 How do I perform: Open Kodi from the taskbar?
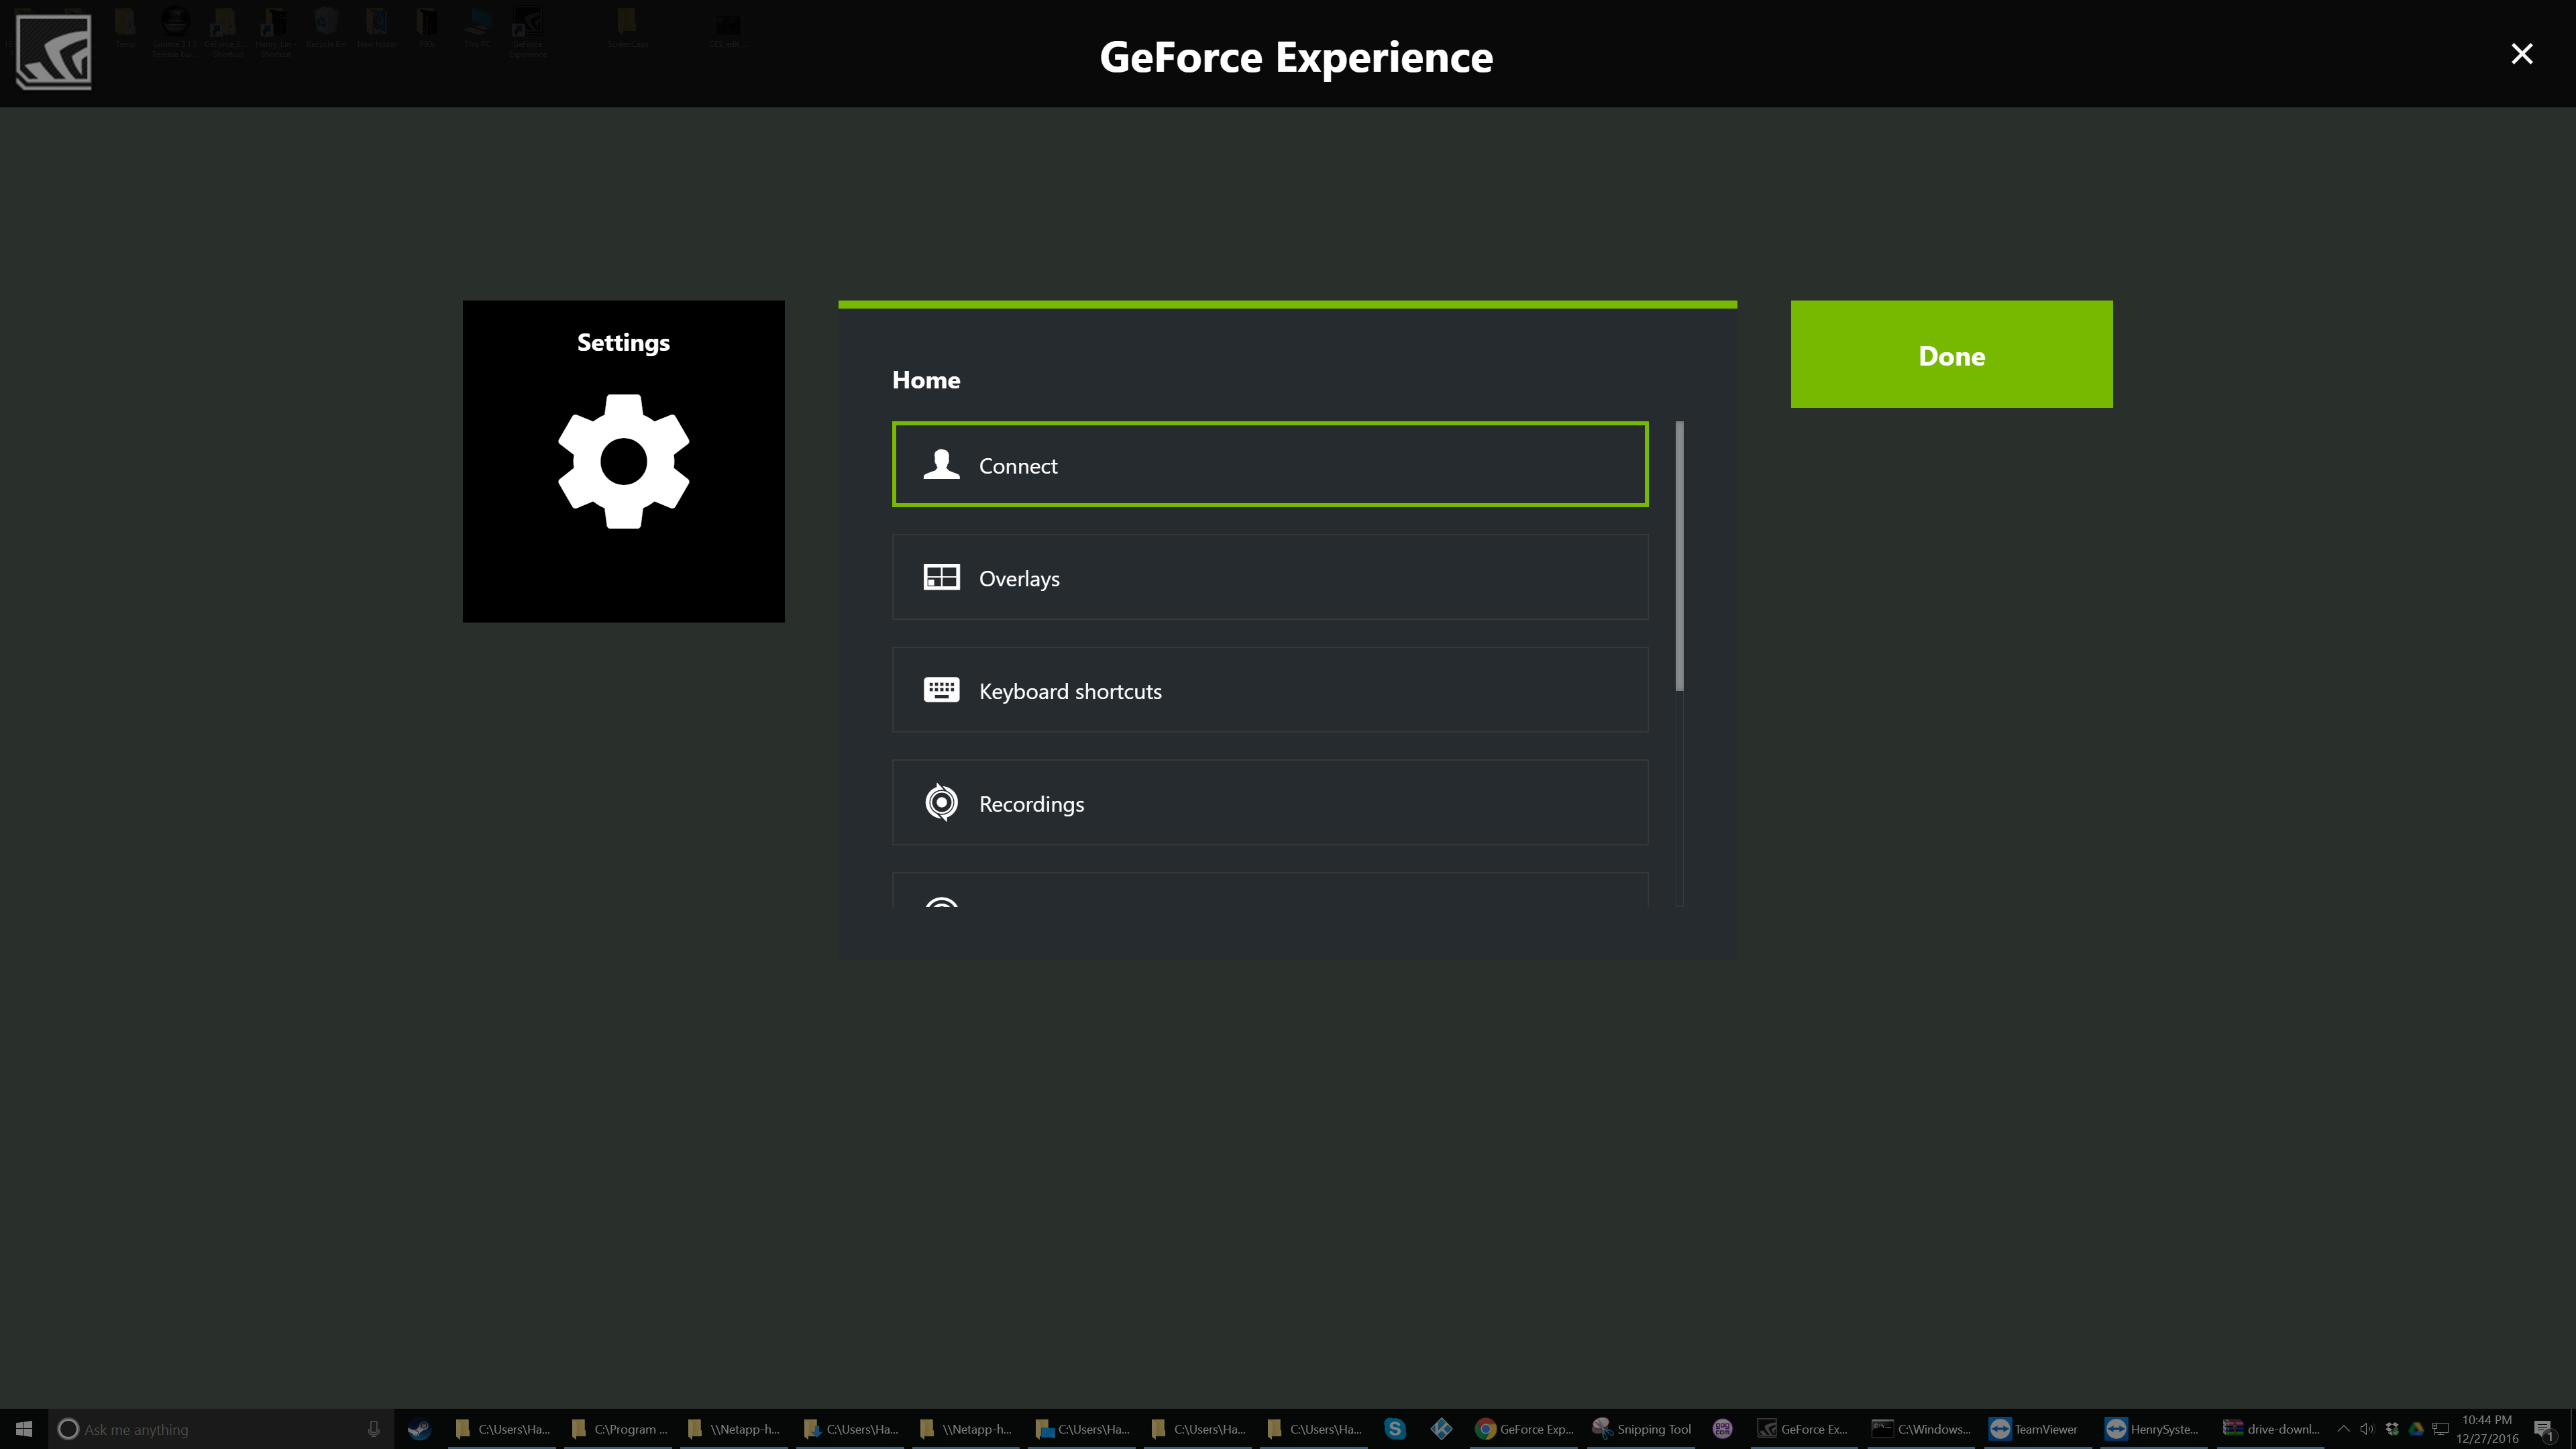click(x=1441, y=1429)
